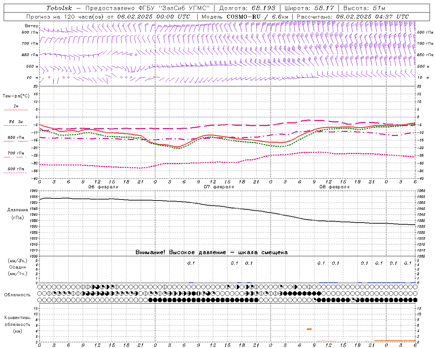Click the 'Внимание! Высокое давление' warning text
This screenshot has width=435, height=348.
point(180,253)
